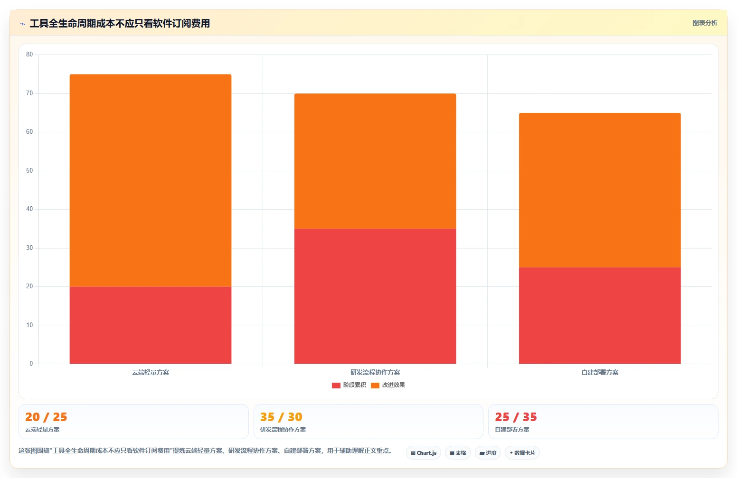Click the 图表分析 label in header
The image size is (737, 478).
tap(705, 23)
